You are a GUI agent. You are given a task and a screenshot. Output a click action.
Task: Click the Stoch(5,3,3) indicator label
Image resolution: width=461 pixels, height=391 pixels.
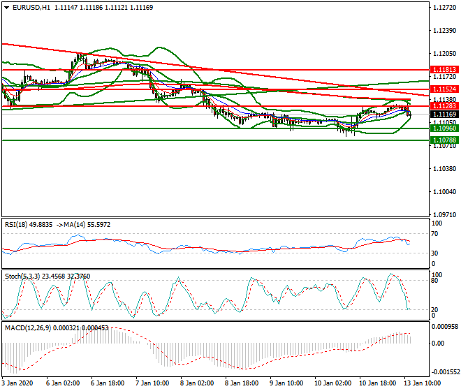(22, 276)
